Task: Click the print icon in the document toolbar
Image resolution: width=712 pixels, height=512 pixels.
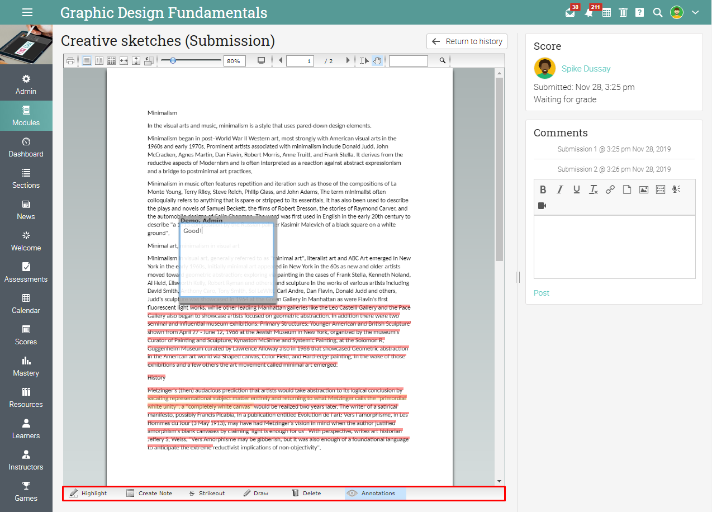Action: [70, 61]
